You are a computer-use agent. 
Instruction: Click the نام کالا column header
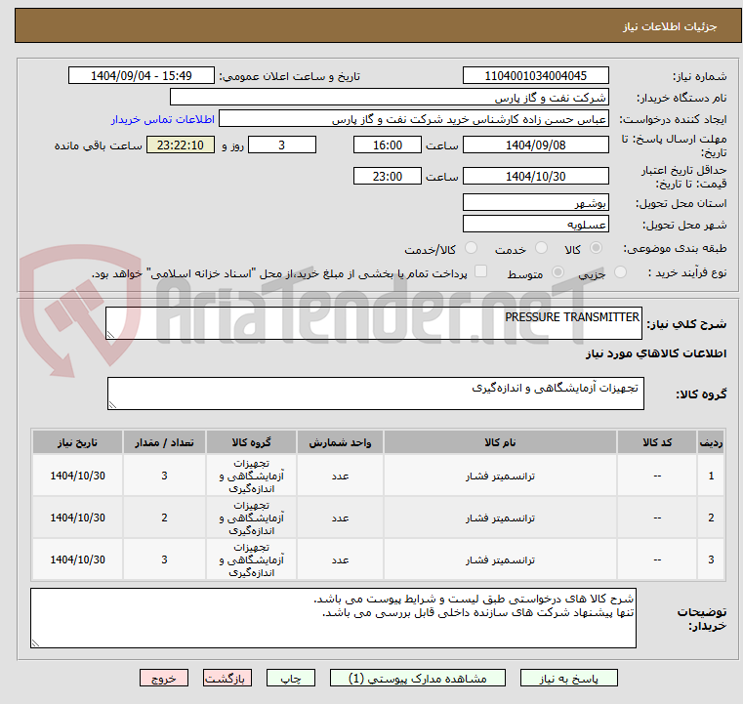point(500,442)
